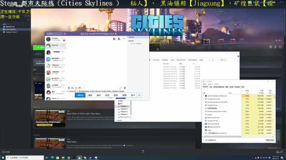
Task: Expand the QQ message input area
Action: pos(121,88)
